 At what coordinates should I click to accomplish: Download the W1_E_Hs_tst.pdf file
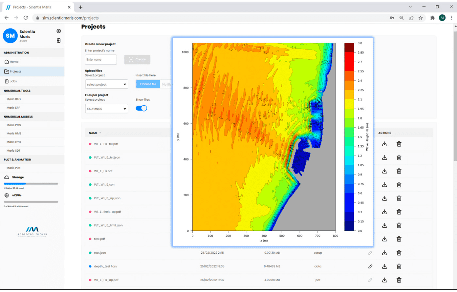384,144
